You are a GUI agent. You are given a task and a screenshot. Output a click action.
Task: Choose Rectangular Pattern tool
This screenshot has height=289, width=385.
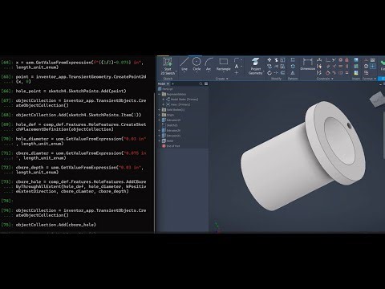click(x=293, y=60)
